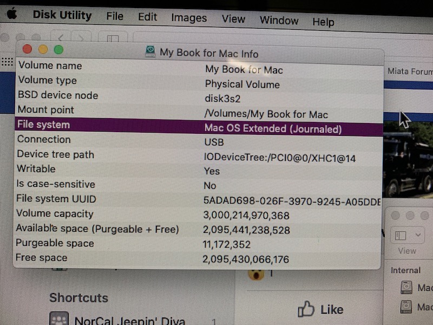Toggle the browser sidebar button
The width and height of the screenshot is (433, 325).
113,38
